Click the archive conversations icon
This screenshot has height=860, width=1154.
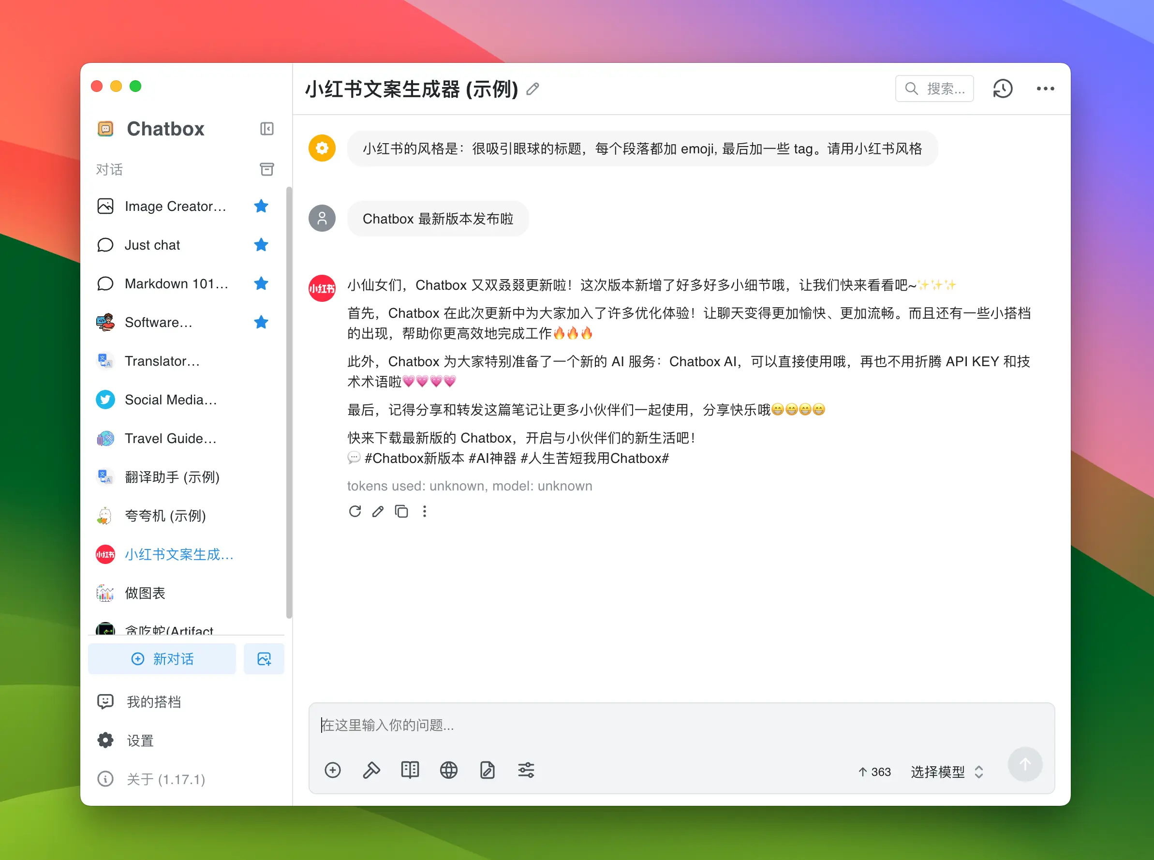tap(266, 169)
